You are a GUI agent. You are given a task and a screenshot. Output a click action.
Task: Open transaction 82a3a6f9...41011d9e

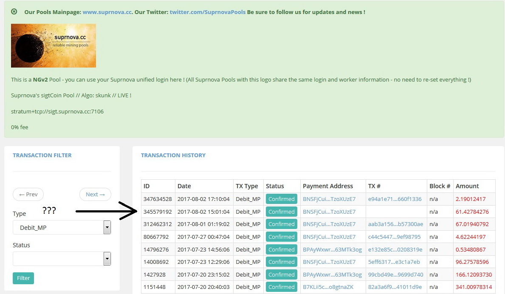(395, 287)
